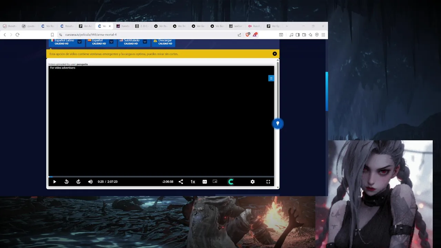The height and width of the screenshot is (248, 441).
Task: Switch to the first 'Result' browser tab
Action: (10, 26)
